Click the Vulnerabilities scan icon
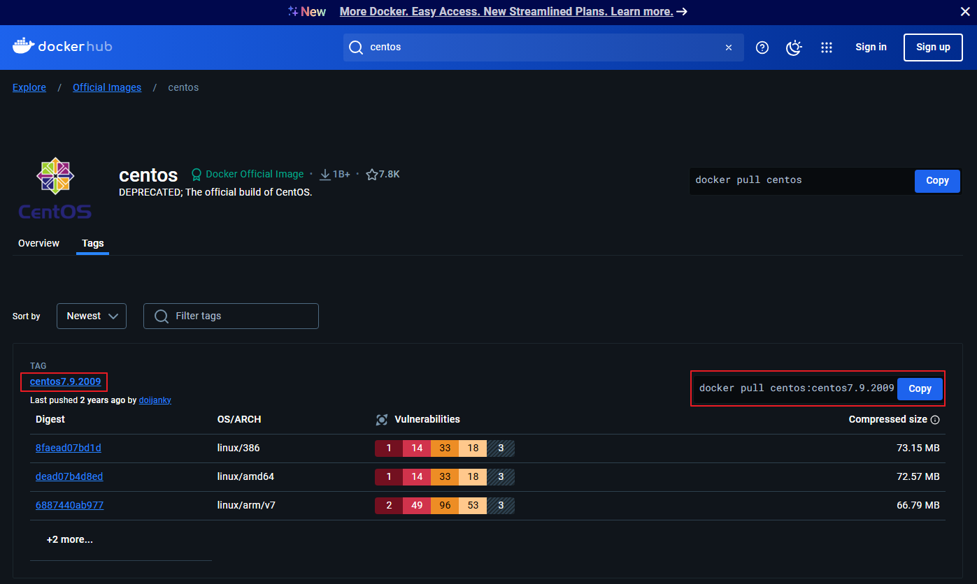 click(x=382, y=420)
